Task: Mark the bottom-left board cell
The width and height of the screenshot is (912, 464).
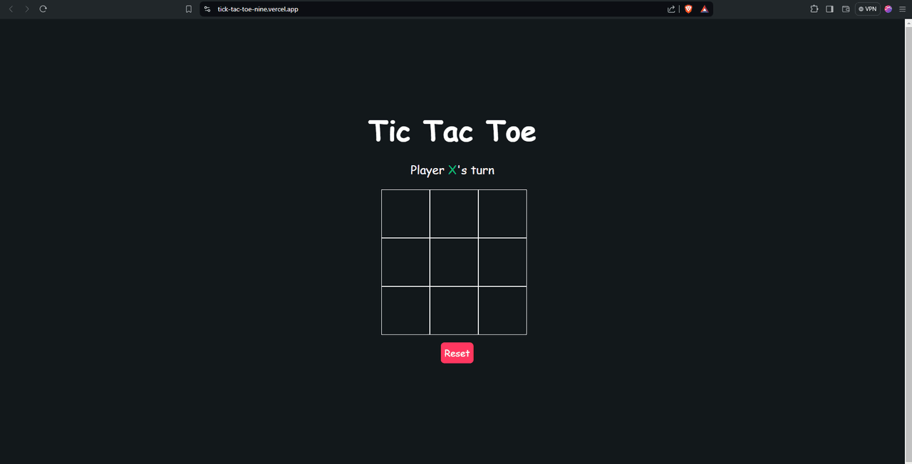Action: coord(405,310)
